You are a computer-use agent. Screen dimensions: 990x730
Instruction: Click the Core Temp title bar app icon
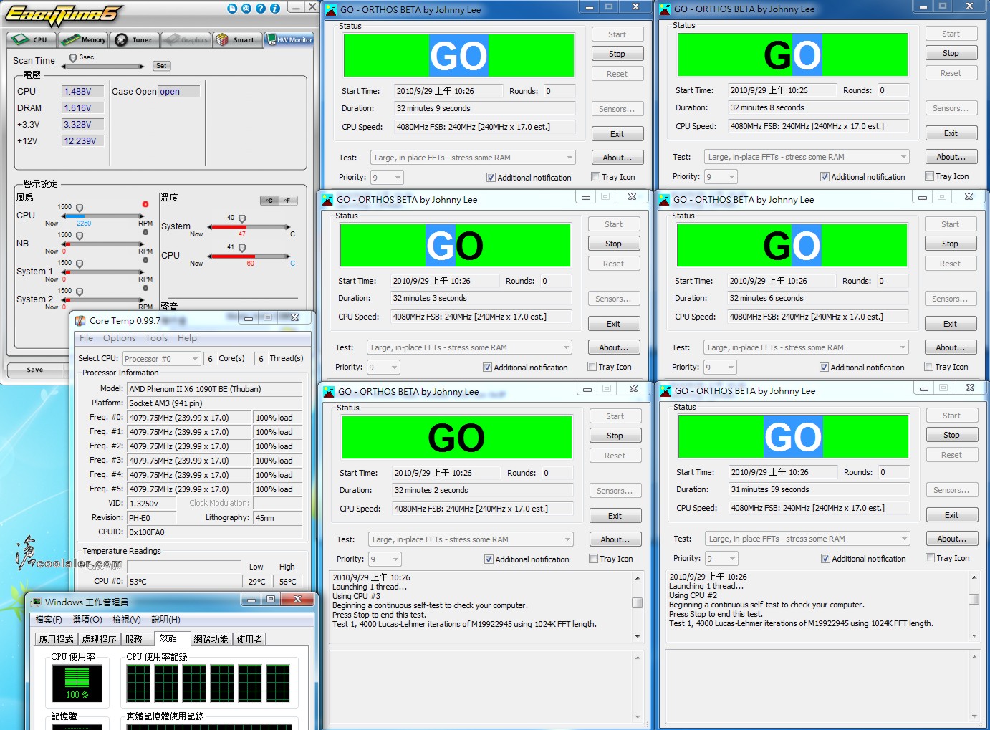coord(80,321)
